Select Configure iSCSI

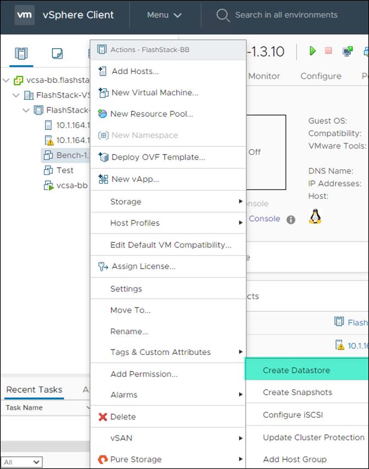tap(307, 415)
